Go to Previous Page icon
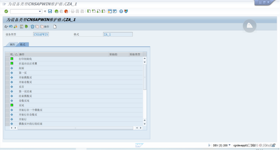The image size is (280, 150). pos(93,11)
